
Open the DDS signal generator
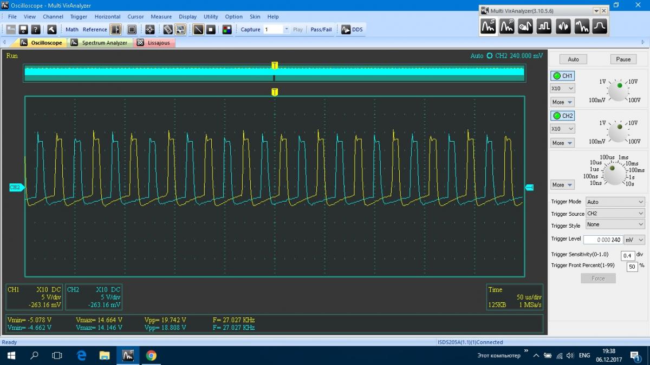[352, 30]
